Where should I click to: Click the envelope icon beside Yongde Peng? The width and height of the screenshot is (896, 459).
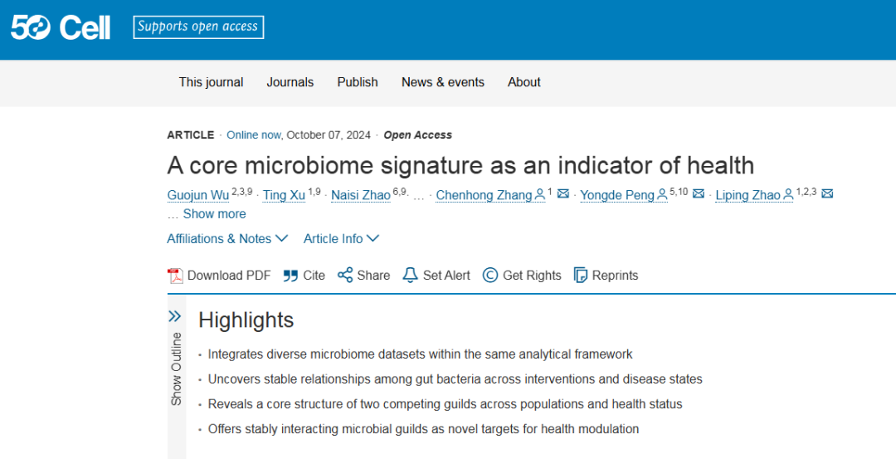699,193
